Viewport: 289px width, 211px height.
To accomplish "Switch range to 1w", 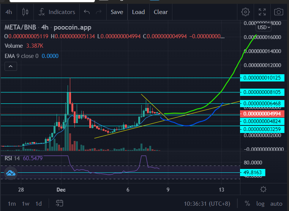I will point(25,204).
